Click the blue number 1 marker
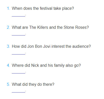Image resolution: width=104 pixels, height=99 pixels. (8, 8)
